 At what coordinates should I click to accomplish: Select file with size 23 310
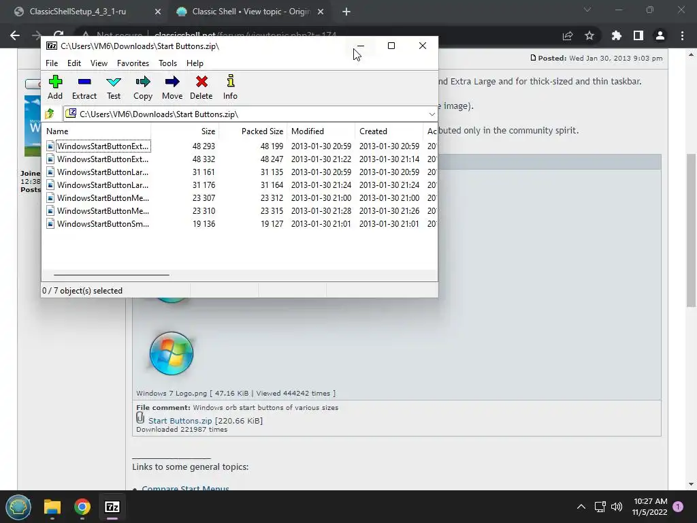[x=240, y=210]
